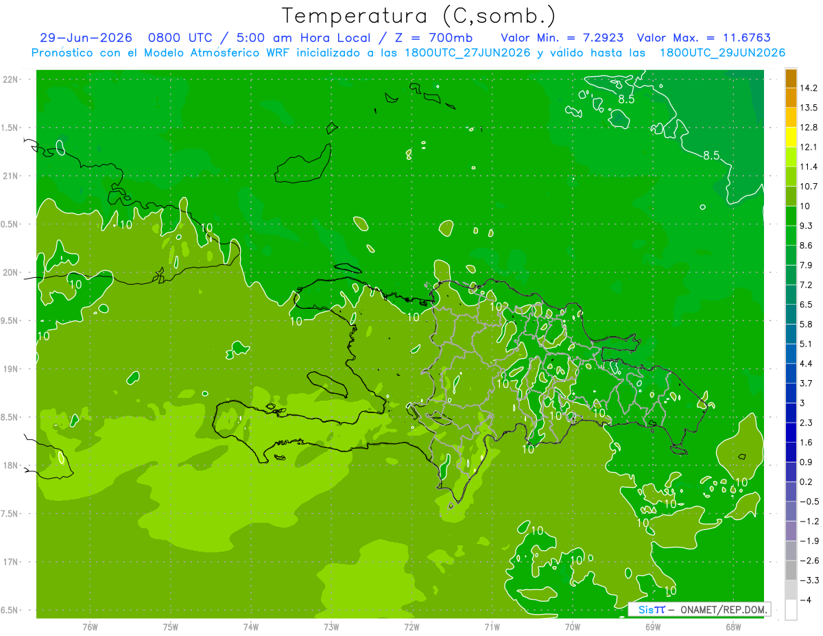Click the '21N' latitude axis label

[11, 176]
